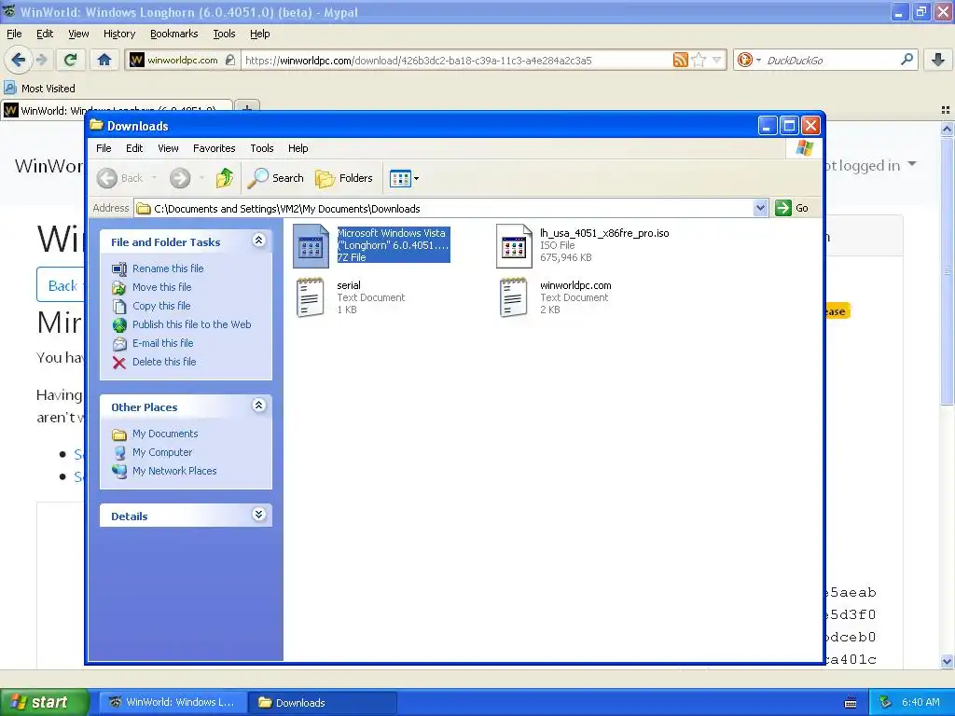Toggle the Folders pane button
The image size is (955, 716).
(x=343, y=178)
